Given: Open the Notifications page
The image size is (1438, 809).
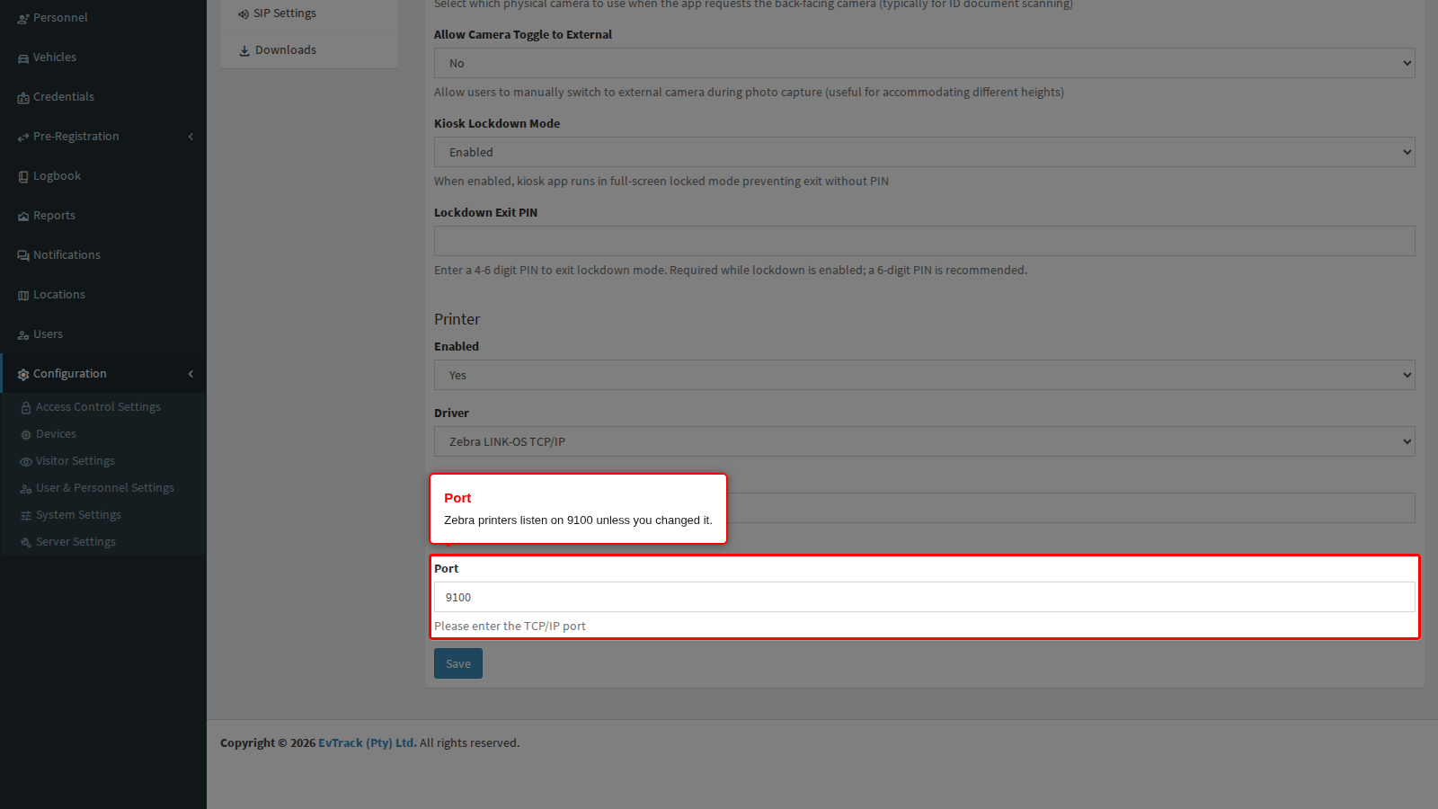Looking at the screenshot, I should (103, 255).
